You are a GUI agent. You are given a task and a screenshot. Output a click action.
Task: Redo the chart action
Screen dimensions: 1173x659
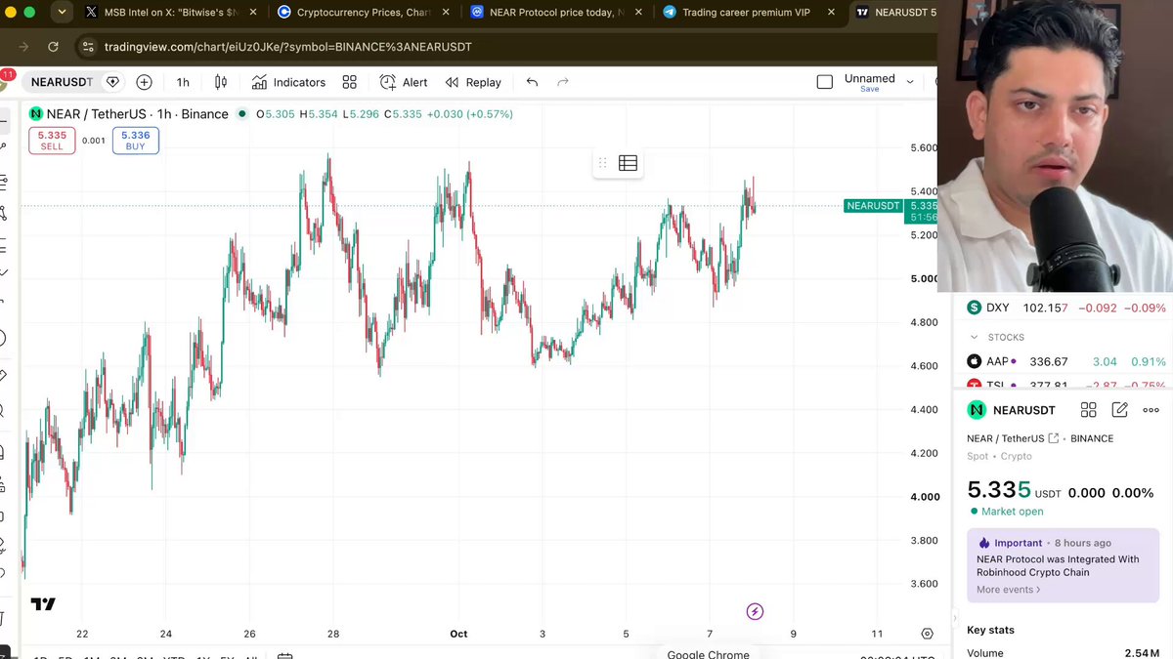pyautogui.click(x=563, y=82)
